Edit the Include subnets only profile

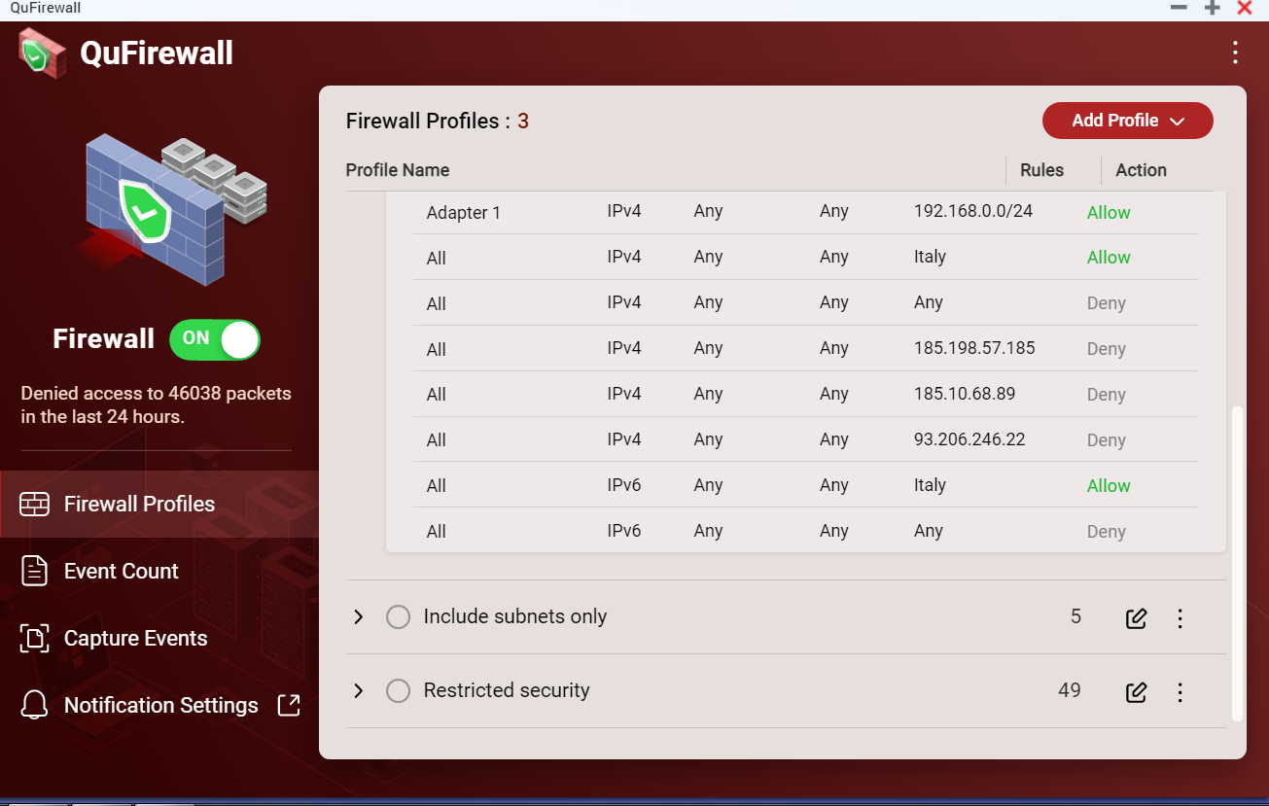[x=1136, y=618]
